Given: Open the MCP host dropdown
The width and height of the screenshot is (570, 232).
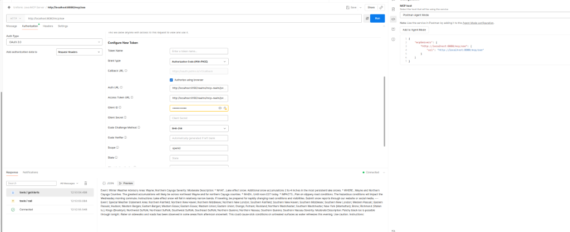Looking at the screenshot, I should coord(484,15).
